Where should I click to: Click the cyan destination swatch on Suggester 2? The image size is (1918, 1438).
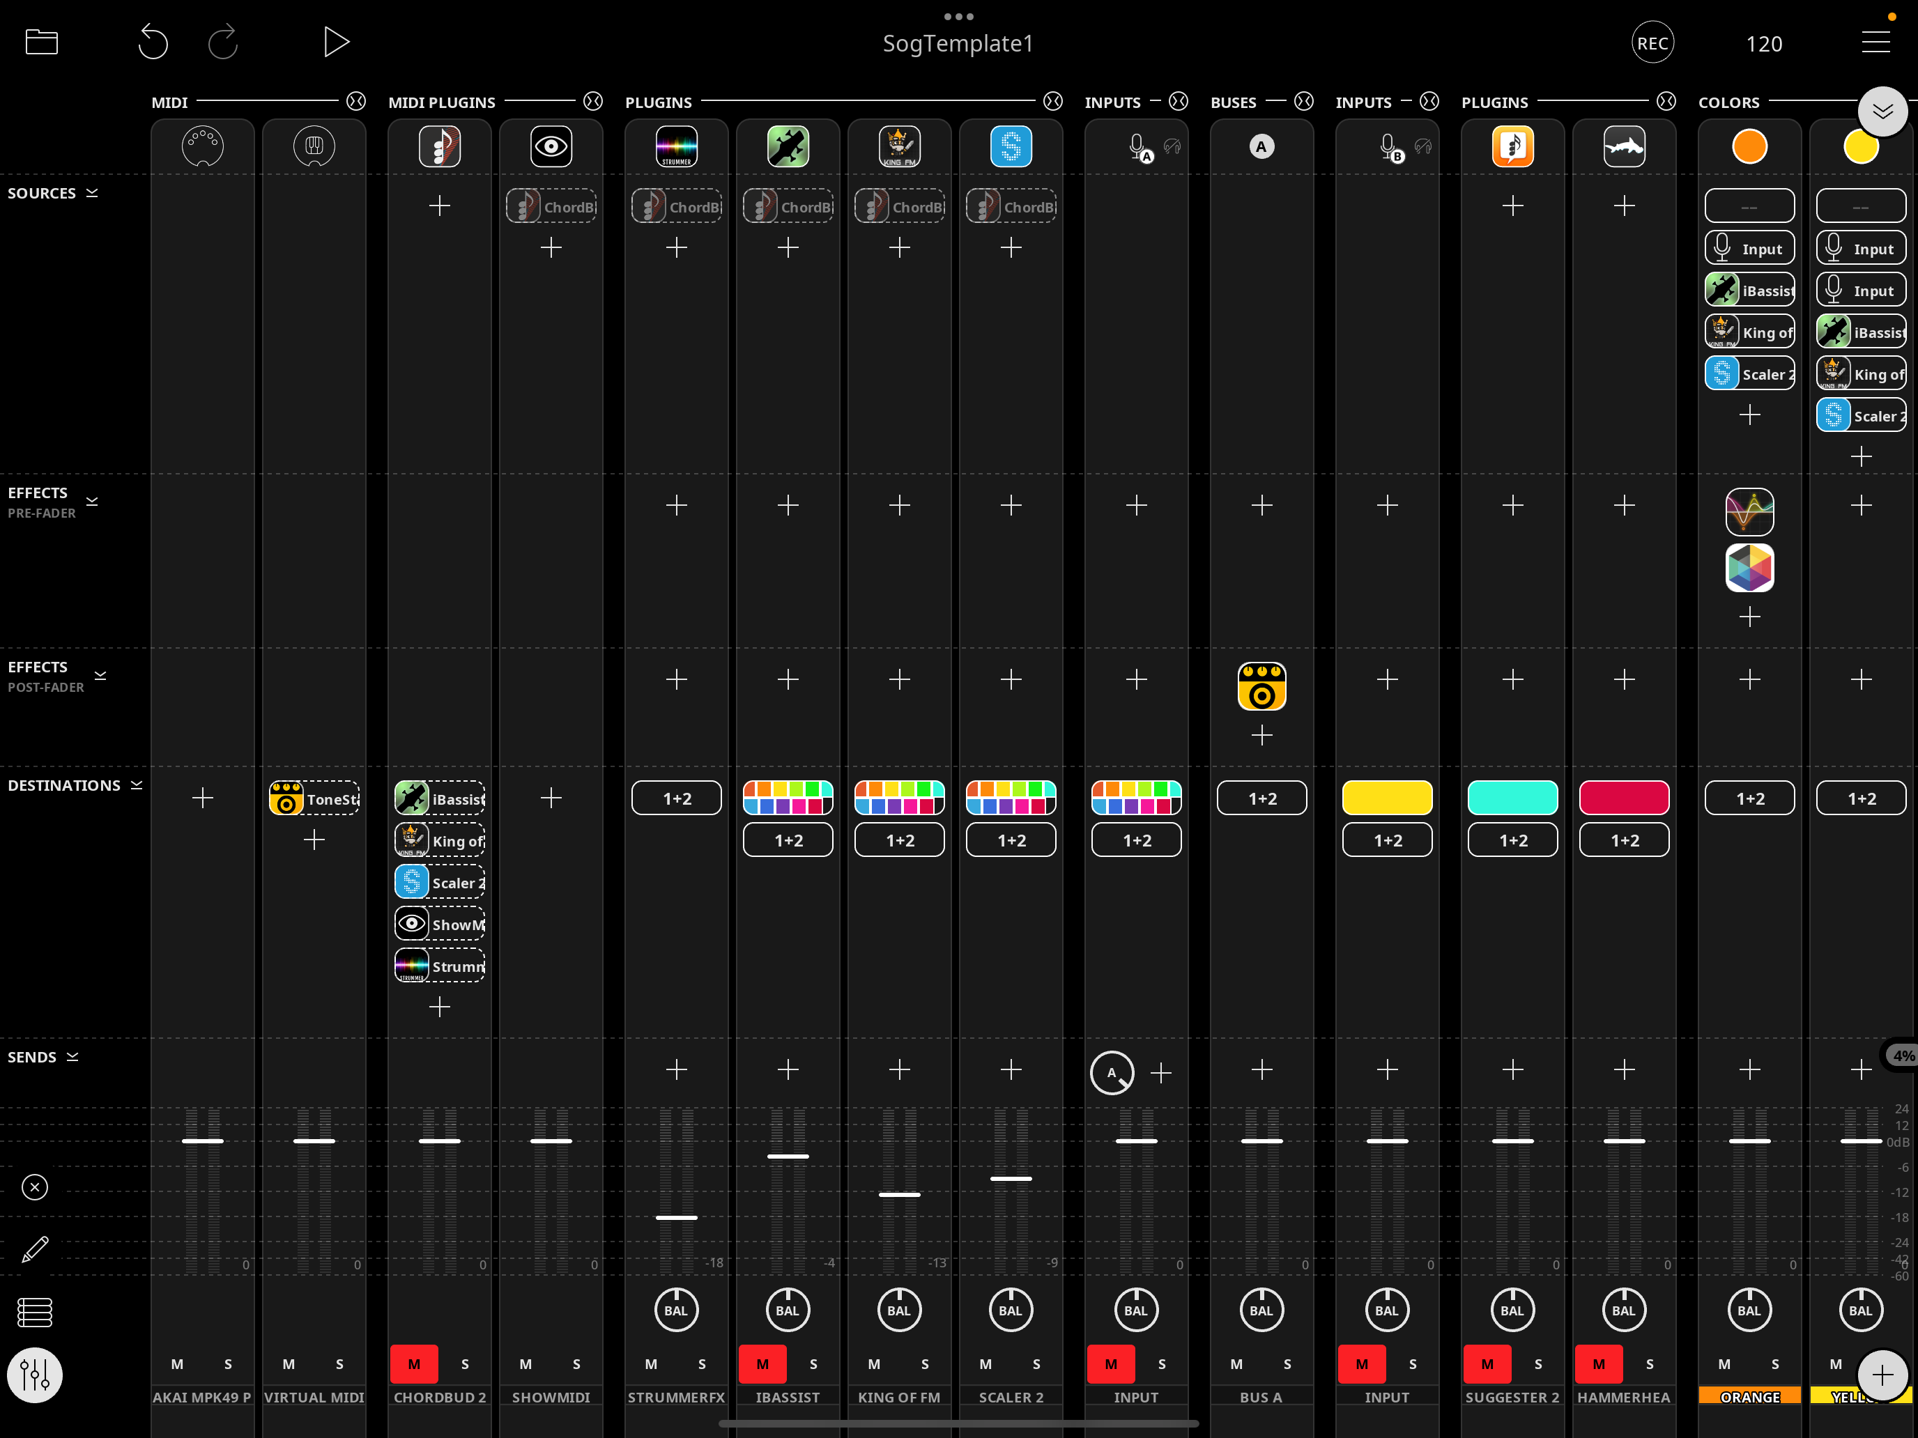click(1513, 798)
